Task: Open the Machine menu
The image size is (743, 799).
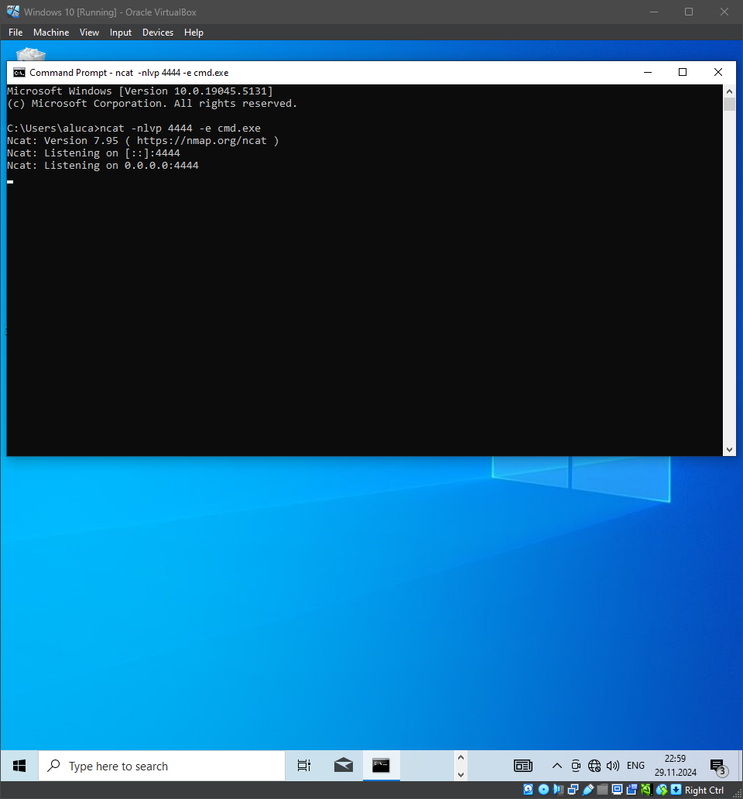Action: [x=51, y=32]
